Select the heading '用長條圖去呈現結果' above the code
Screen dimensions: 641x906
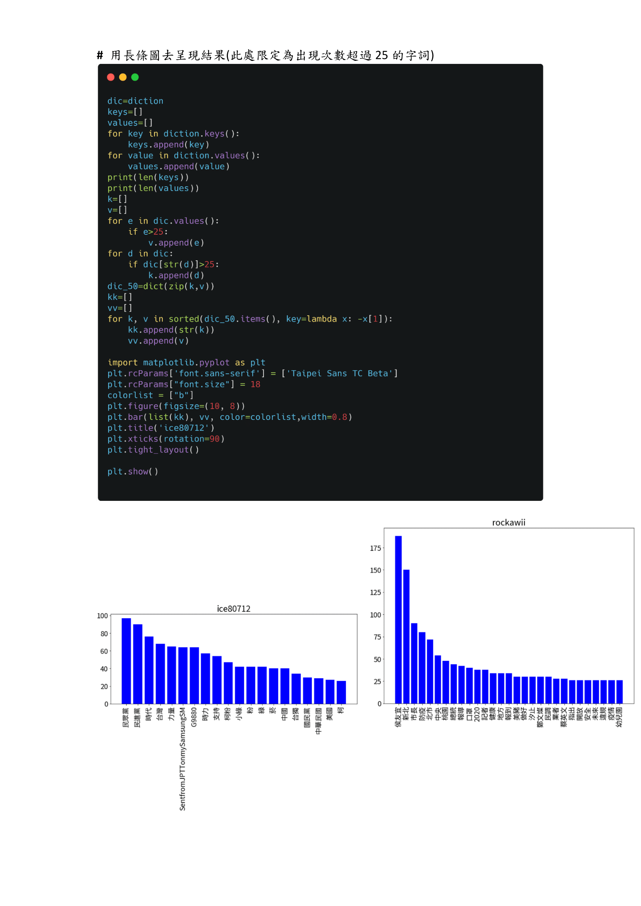[168, 55]
